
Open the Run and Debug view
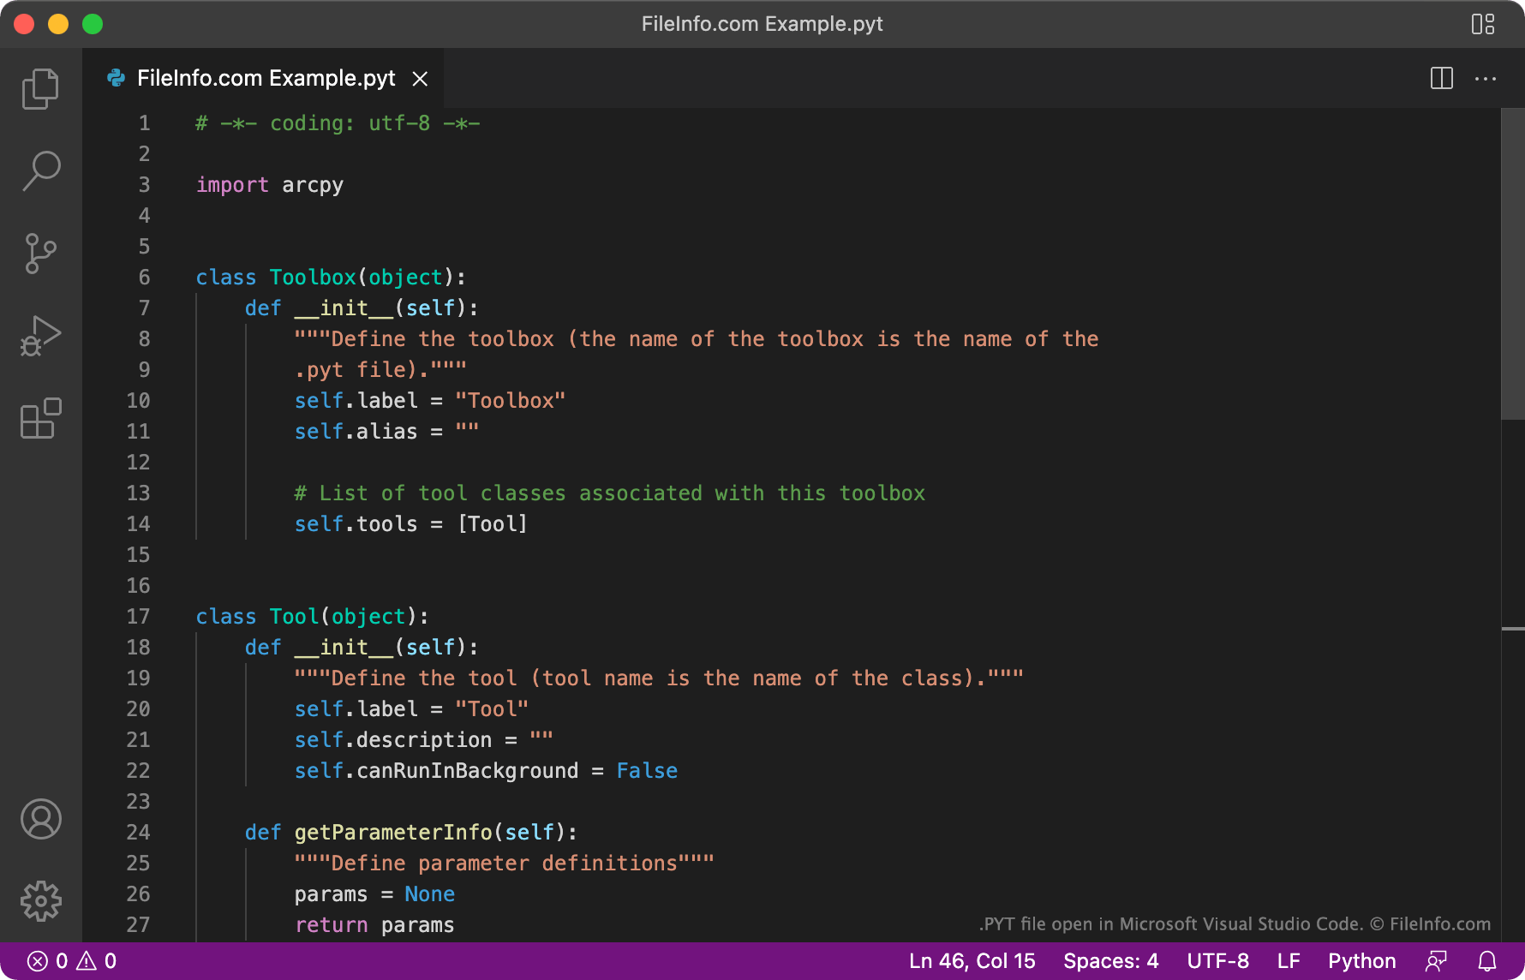(40, 335)
